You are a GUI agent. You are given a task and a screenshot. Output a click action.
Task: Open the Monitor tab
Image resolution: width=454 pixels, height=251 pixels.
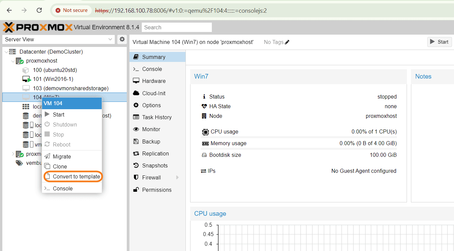pos(157,129)
